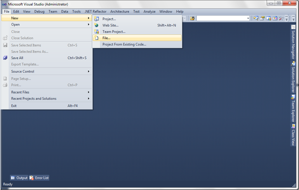Open the Window menu
The width and height of the screenshot is (299, 190).
[x=166, y=11]
